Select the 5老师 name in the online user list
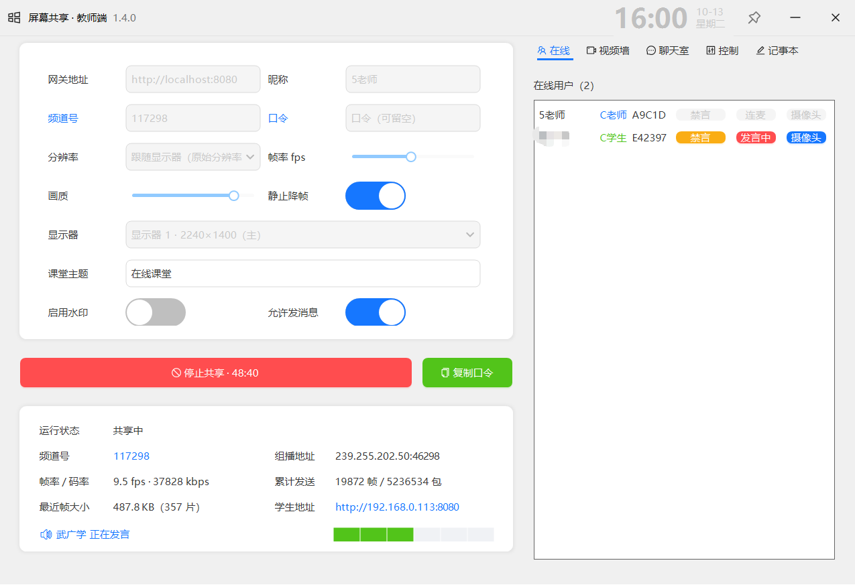 point(552,115)
